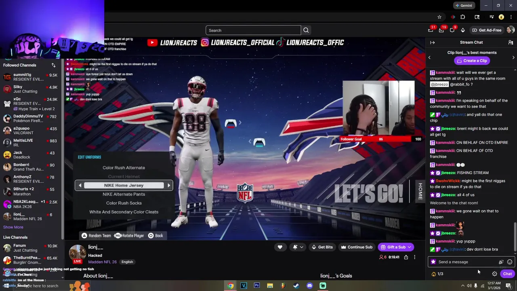The image size is (517, 291).
Task: Open DaddyDimmuTV channel in sidebar
Action: (31, 118)
